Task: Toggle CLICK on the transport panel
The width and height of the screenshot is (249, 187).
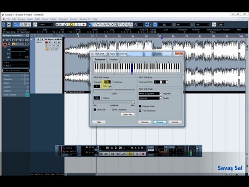Action: pyautogui.click(x=151, y=147)
